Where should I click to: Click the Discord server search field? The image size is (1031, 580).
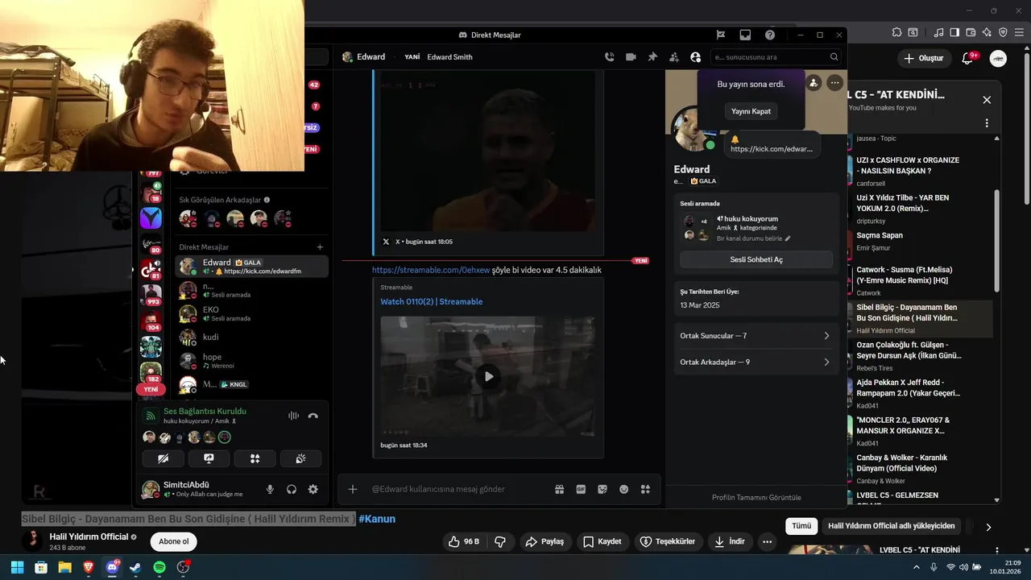pyautogui.click(x=776, y=57)
